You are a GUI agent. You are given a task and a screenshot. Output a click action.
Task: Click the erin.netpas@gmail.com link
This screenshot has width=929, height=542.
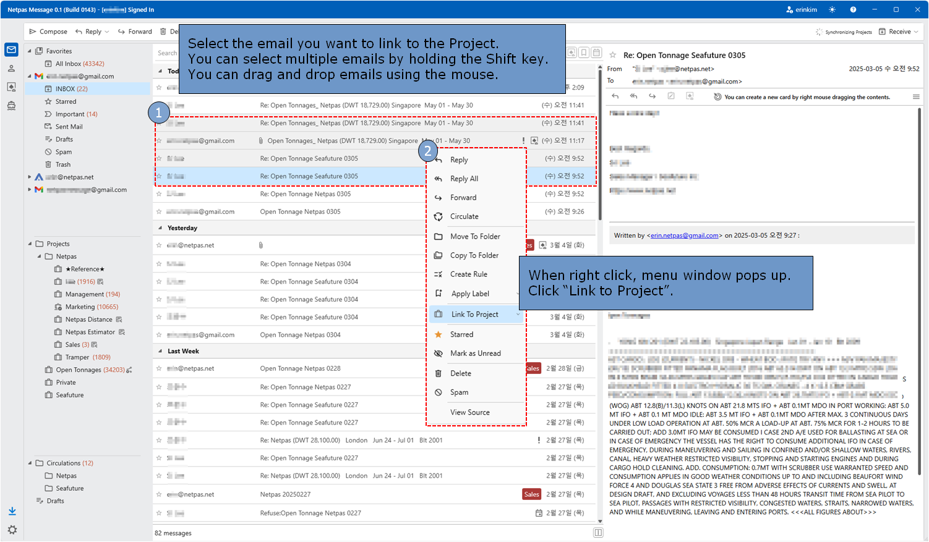(x=684, y=235)
